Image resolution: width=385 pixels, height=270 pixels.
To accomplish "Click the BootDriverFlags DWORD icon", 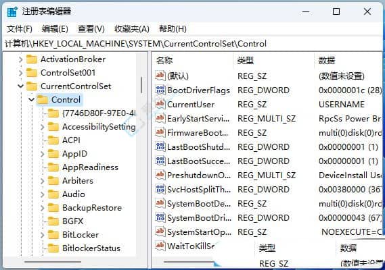I will tap(160, 90).
